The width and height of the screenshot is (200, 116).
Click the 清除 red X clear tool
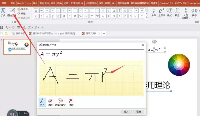[x=71, y=102]
